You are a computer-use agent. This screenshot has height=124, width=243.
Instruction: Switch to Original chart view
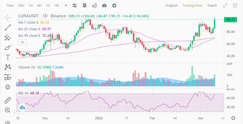pyautogui.click(x=171, y=5)
